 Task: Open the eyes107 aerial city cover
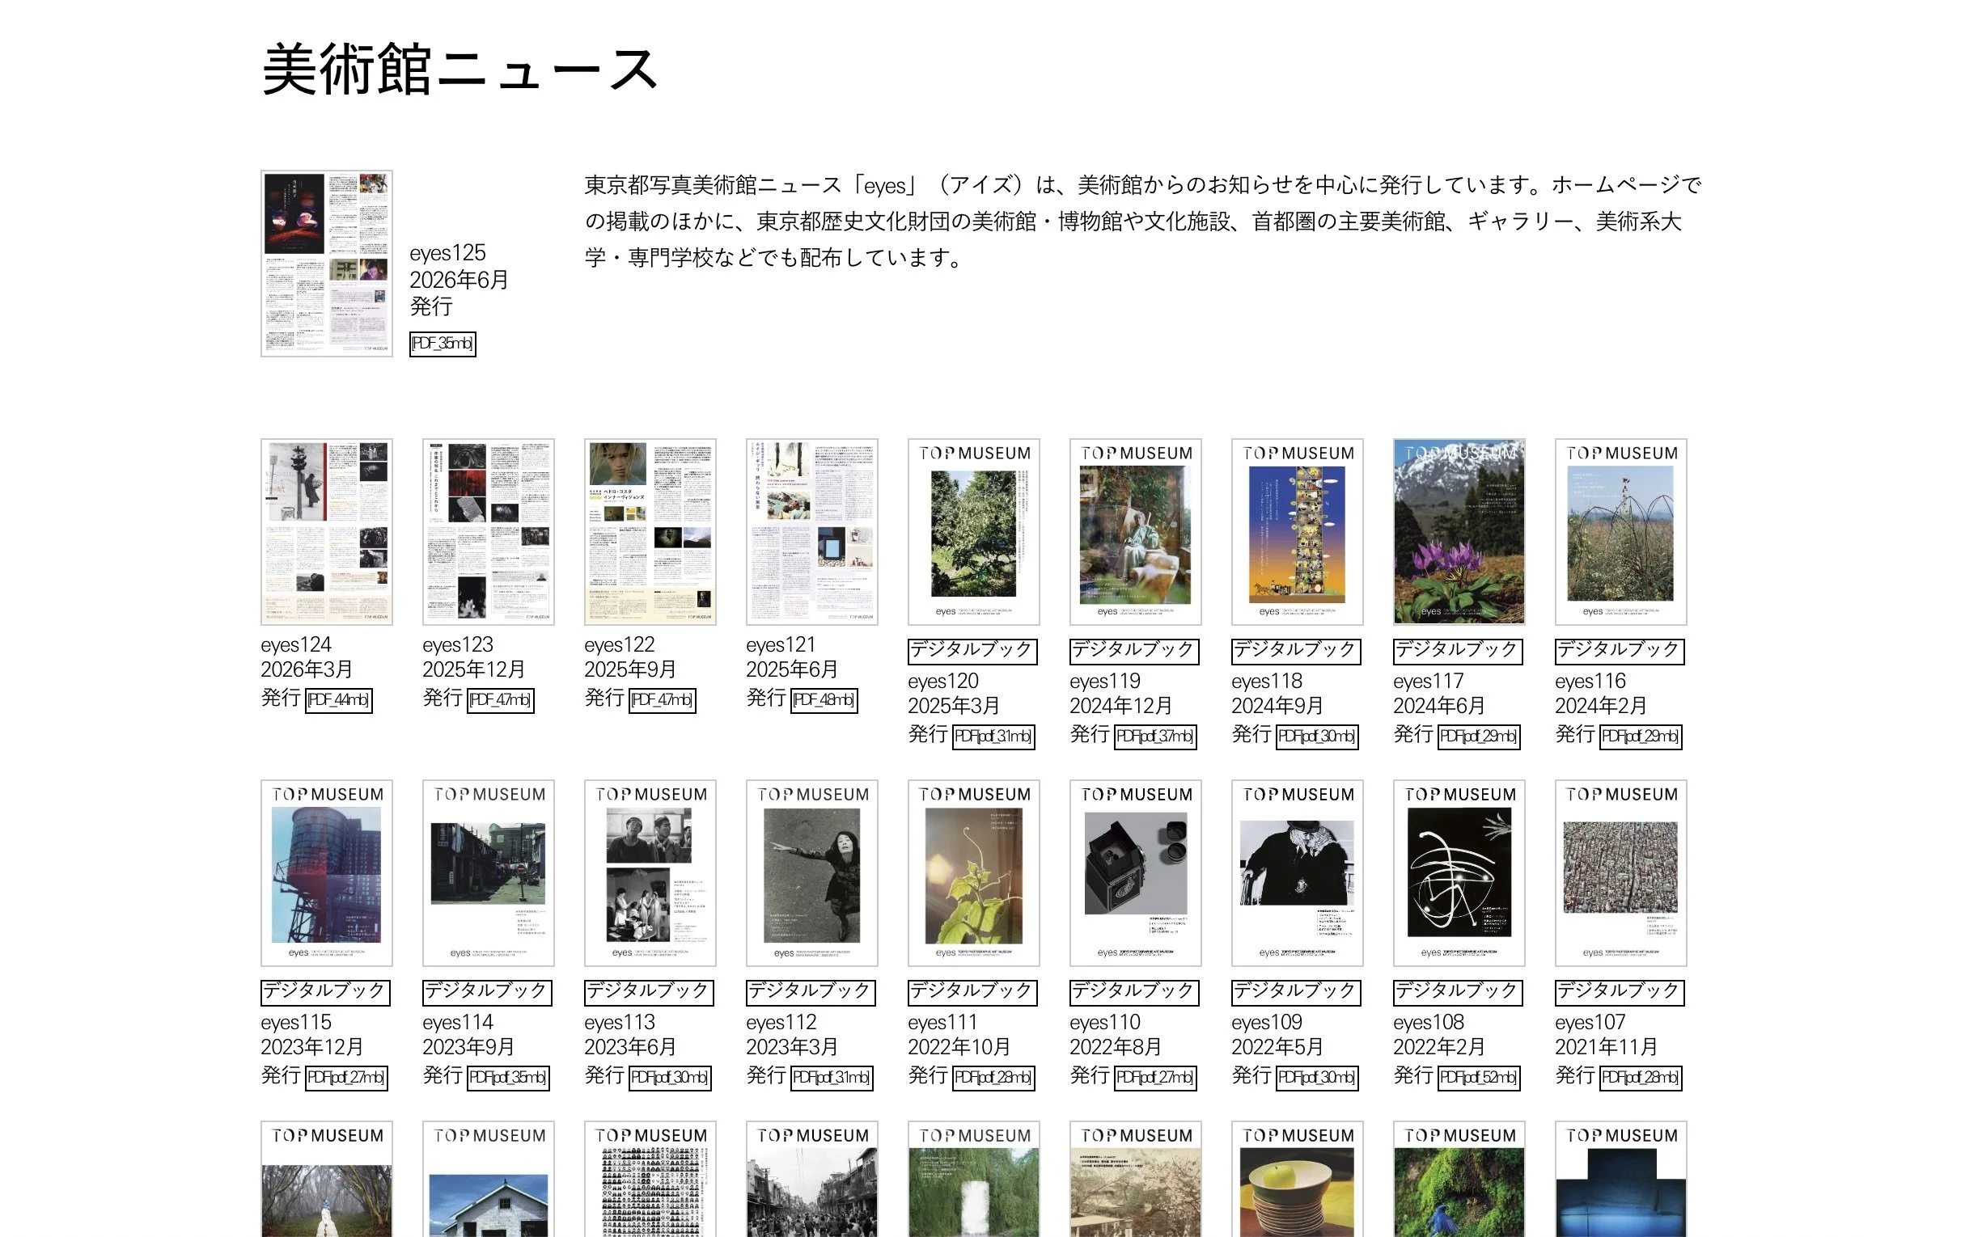tap(1621, 873)
